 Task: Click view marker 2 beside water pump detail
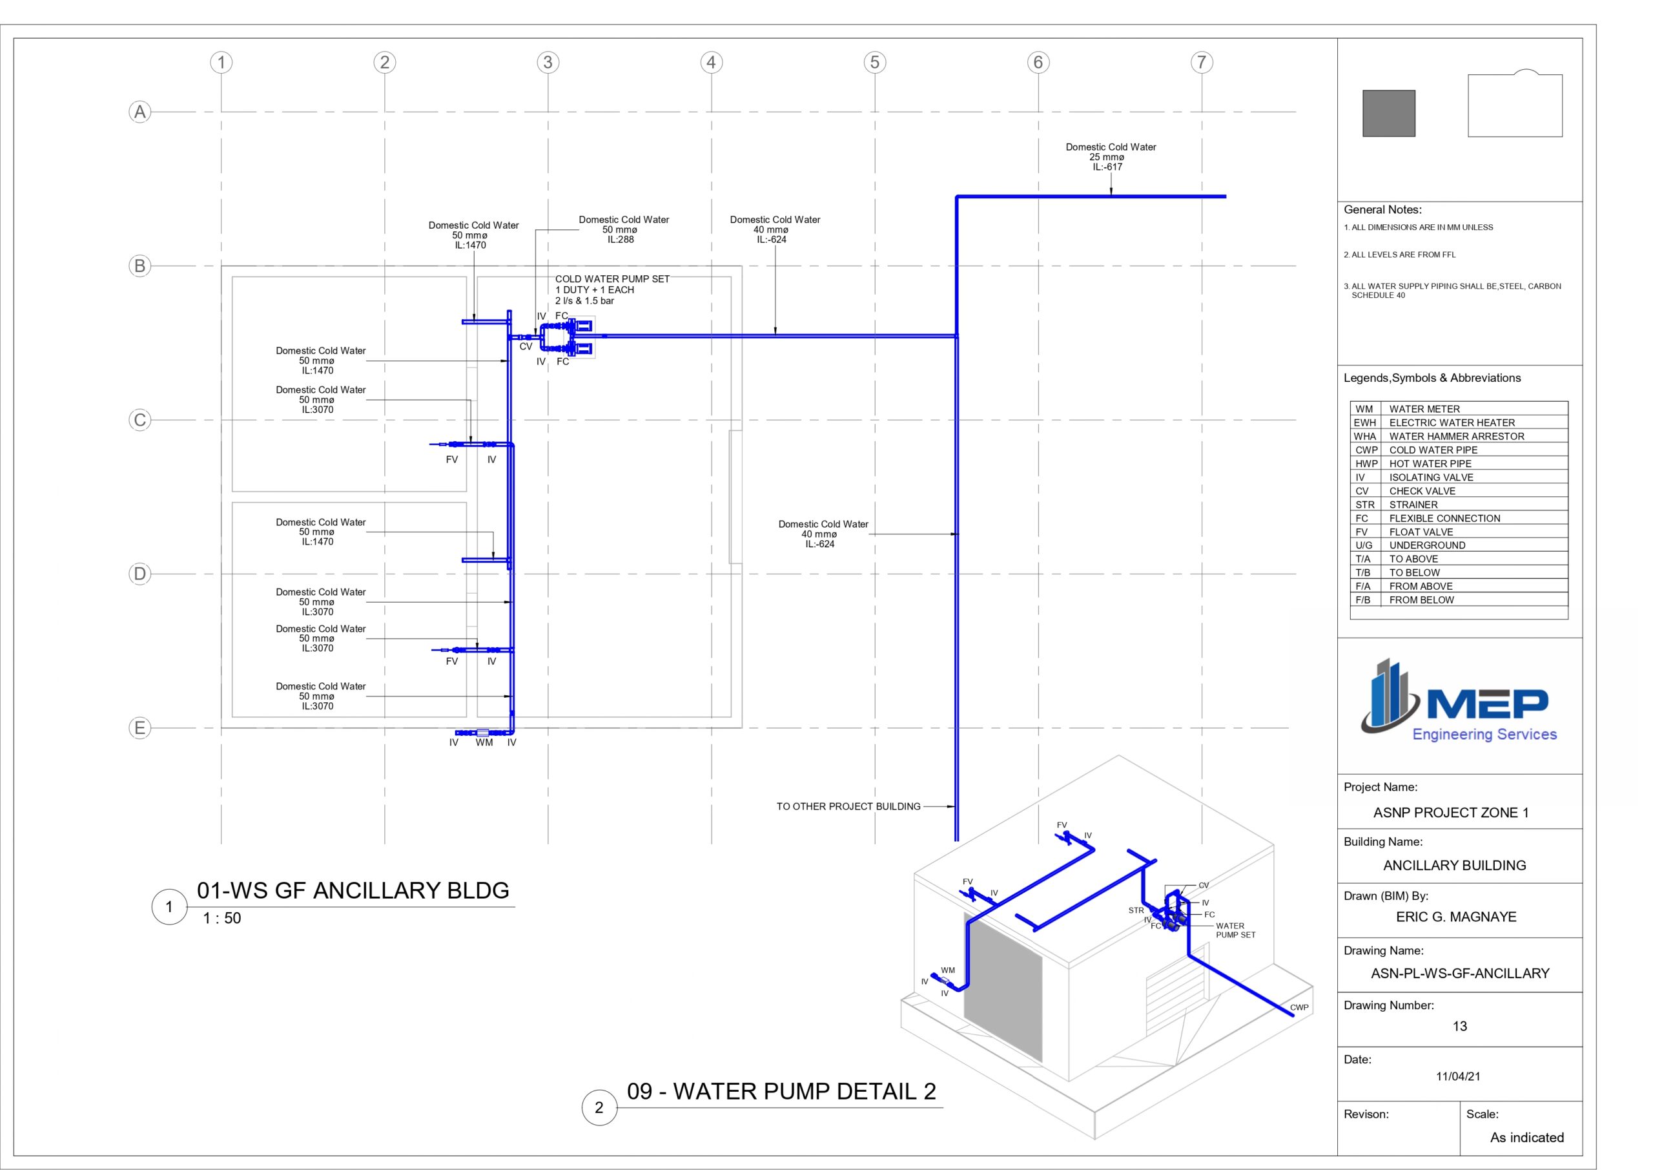[599, 1107]
